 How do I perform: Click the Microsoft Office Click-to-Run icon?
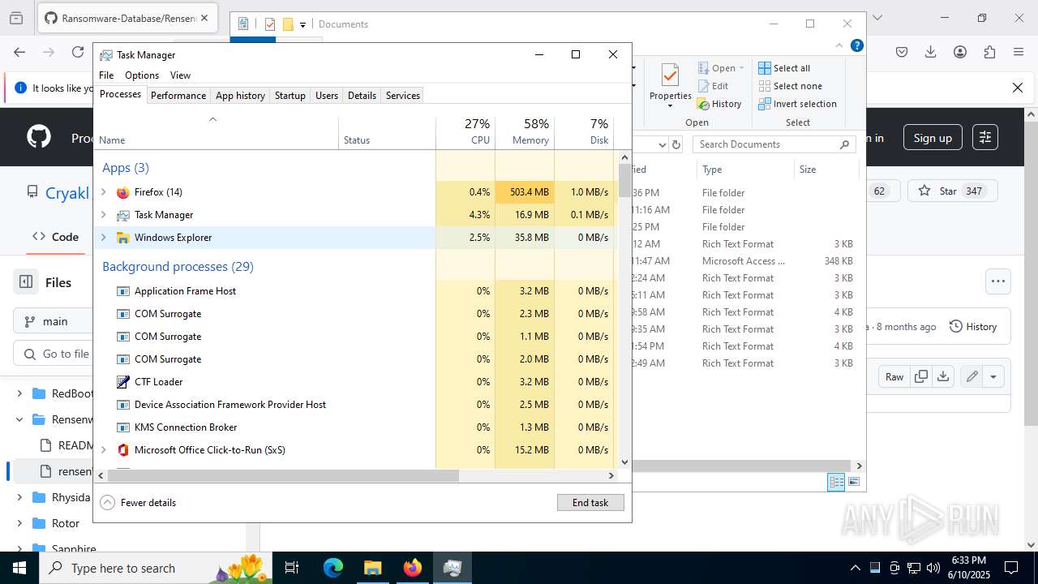click(122, 450)
